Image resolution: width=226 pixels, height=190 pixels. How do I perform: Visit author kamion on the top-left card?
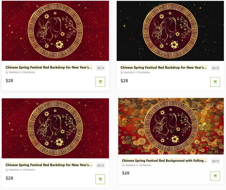pos(14,72)
